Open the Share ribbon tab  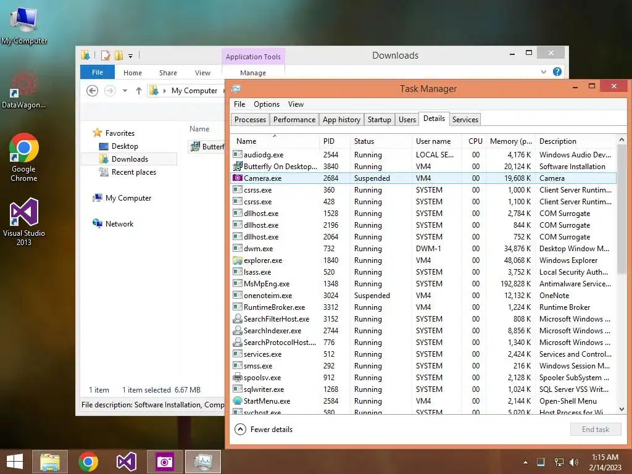(x=168, y=73)
